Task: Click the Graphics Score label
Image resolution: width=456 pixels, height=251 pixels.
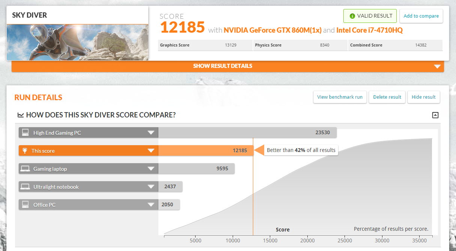Action: point(175,45)
